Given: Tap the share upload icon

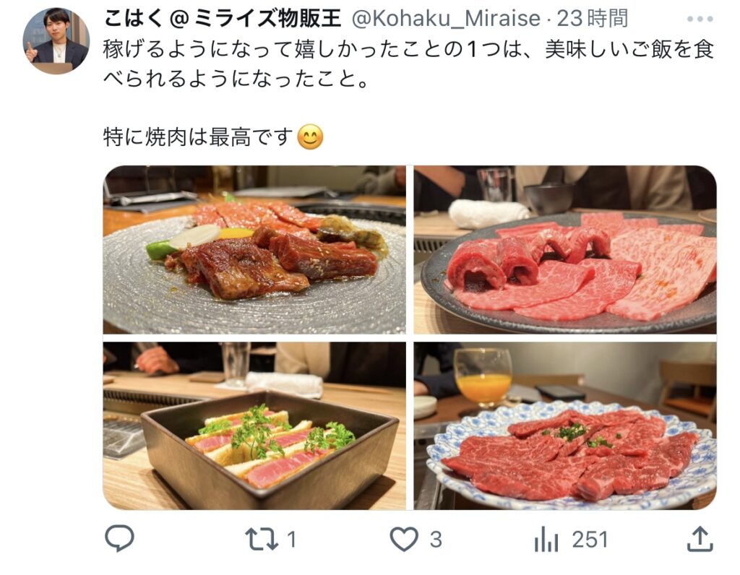Looking at the screenshot, I should (700, 539).
